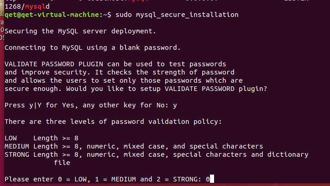Screen dimensions: 330x186
Task: Click the typed 'y' answer after 'No:'
Action: [x=175, y=105]
